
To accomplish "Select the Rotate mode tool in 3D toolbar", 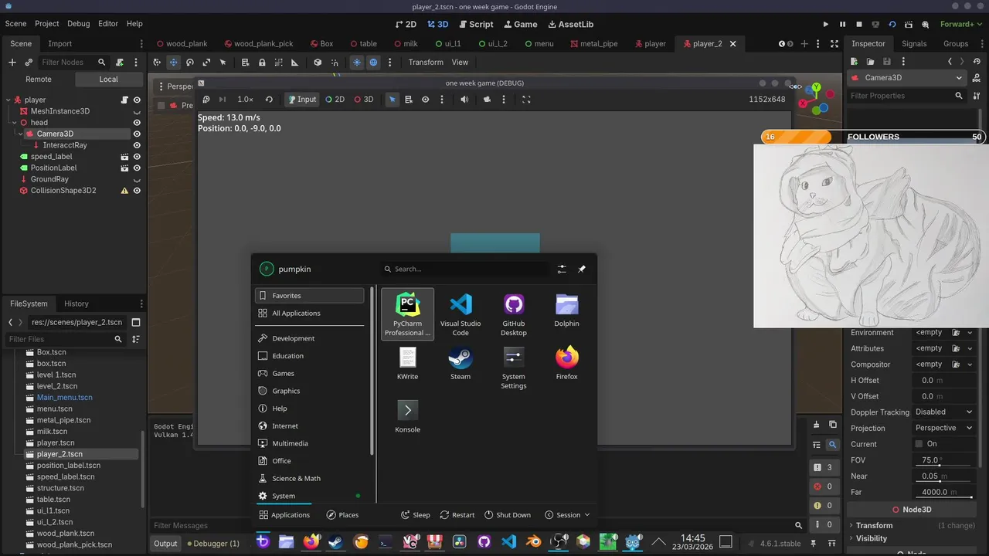I will coord(190,62).
